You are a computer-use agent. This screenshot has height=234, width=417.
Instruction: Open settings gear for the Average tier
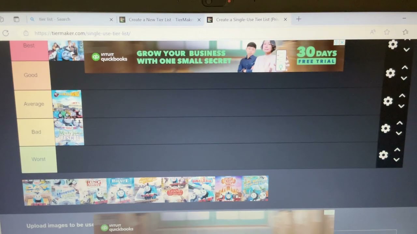pos(388,101)
